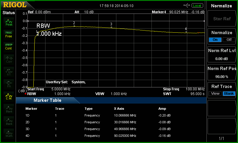Click the 90.025000 MHz table value

click(x=125, y=136)
